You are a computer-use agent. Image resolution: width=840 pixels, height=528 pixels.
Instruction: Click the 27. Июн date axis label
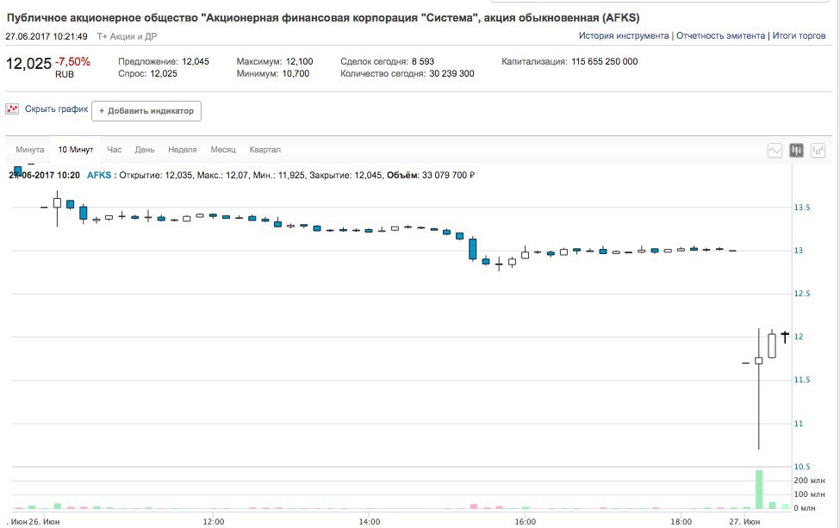tap(744, 522)
